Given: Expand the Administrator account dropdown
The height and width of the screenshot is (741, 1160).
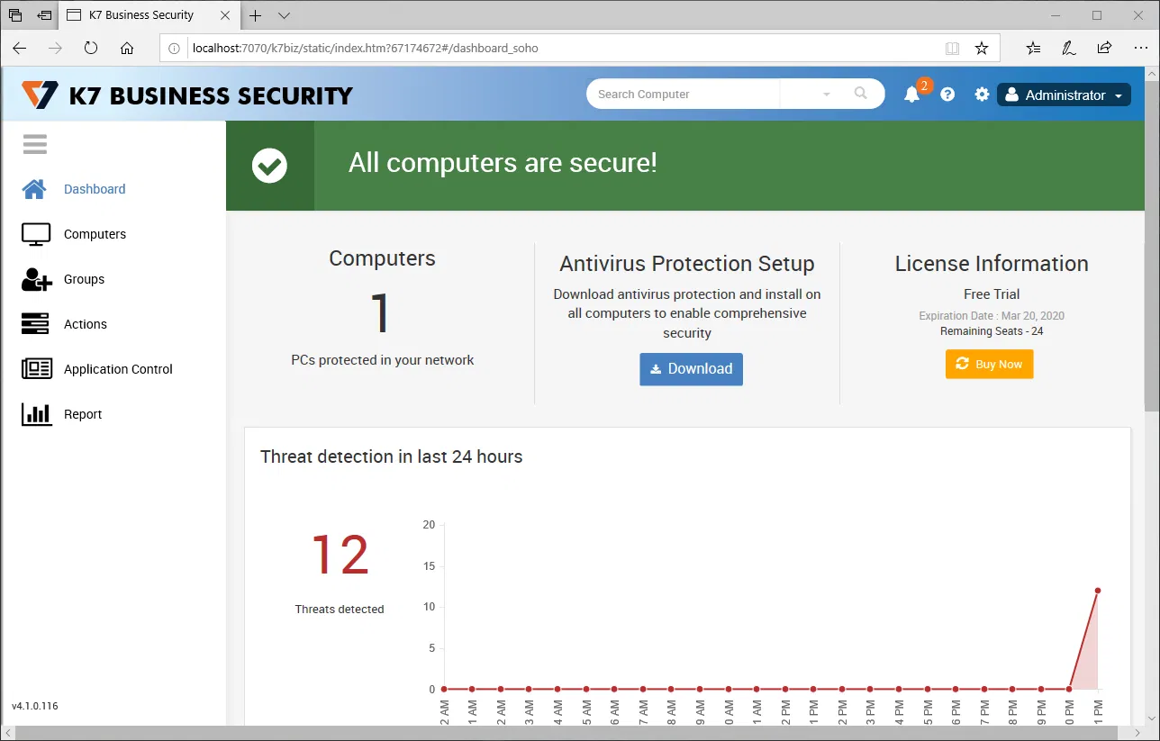Looking at the screenshot, I should [1064, 95].
